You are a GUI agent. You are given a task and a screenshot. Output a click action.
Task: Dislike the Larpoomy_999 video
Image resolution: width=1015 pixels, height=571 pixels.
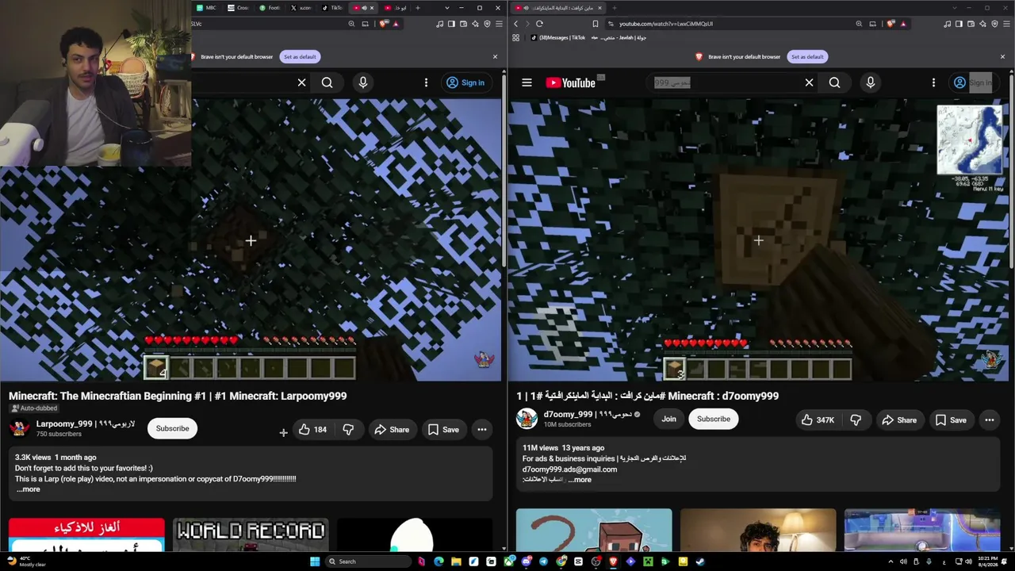[x=348, y=430]
